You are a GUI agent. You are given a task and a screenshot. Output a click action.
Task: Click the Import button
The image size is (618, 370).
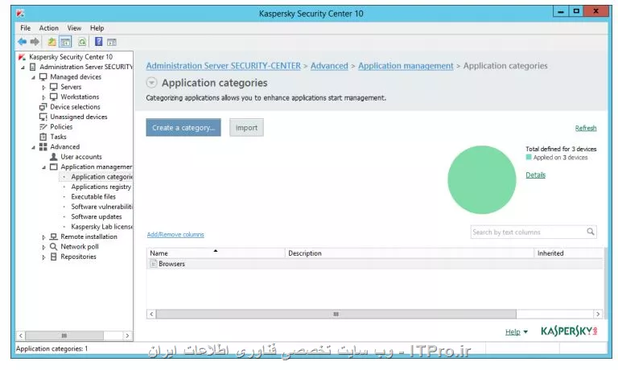point(246,128)
